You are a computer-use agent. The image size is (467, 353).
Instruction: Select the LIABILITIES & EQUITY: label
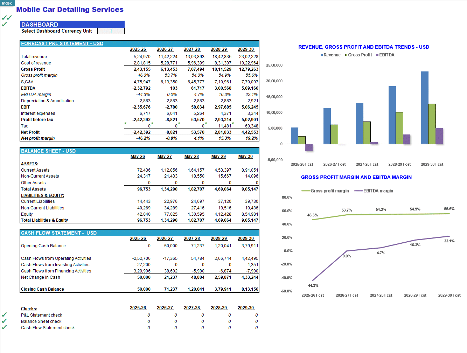(43, 195)
